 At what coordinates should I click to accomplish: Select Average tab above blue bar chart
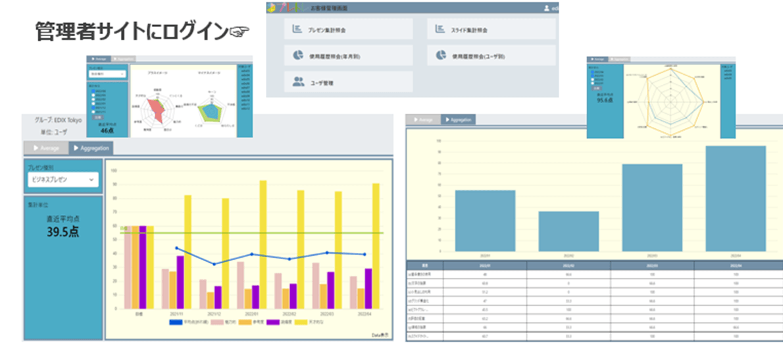point(422,120)
